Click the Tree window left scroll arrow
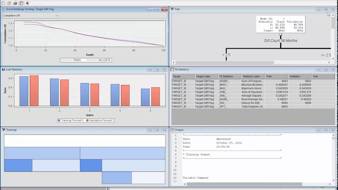The height and width of the screenshot is (190, 338). (x=173, y=63)
